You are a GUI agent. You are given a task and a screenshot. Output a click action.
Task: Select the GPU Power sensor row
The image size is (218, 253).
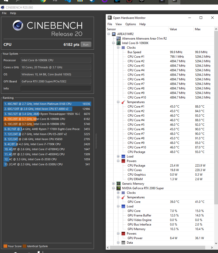tap(160, 238)
